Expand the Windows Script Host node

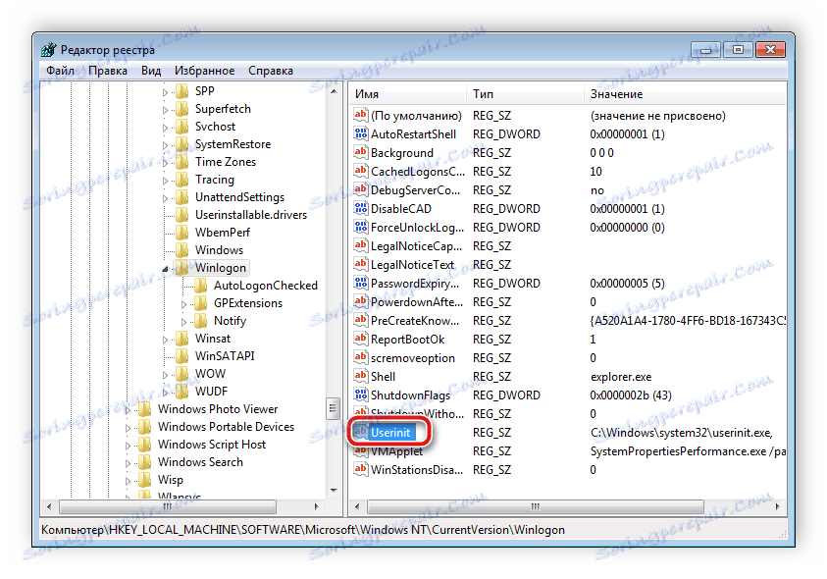point(128,446)
